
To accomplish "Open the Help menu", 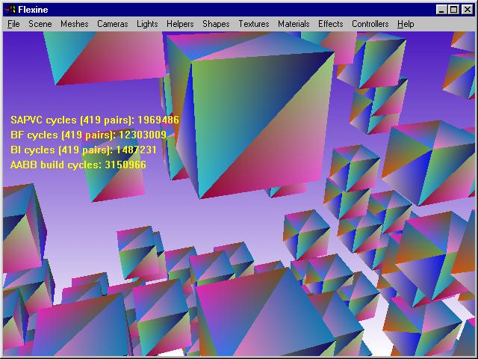I will (406, 24).
